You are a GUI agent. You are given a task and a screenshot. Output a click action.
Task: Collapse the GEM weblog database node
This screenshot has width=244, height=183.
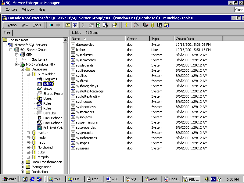click(x=28, y=74)
